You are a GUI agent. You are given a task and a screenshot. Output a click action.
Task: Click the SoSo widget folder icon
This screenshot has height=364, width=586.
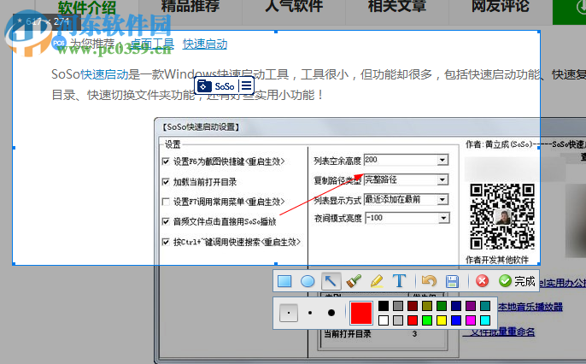tap(204, 86)
